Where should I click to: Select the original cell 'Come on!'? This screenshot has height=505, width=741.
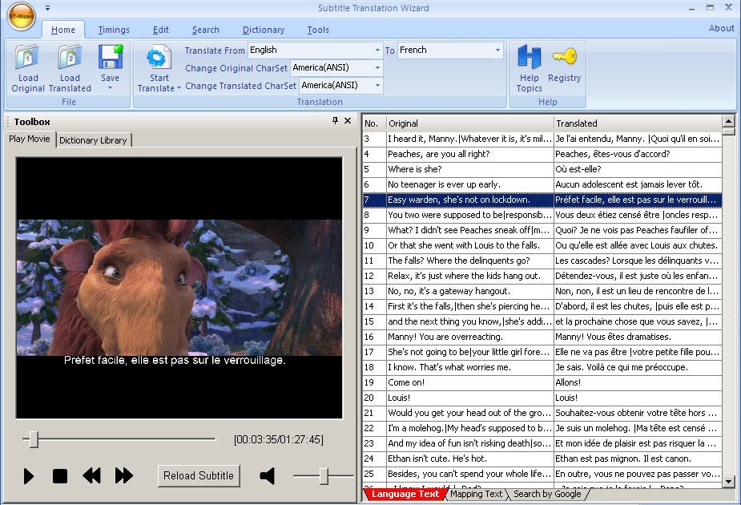[469, 382]
